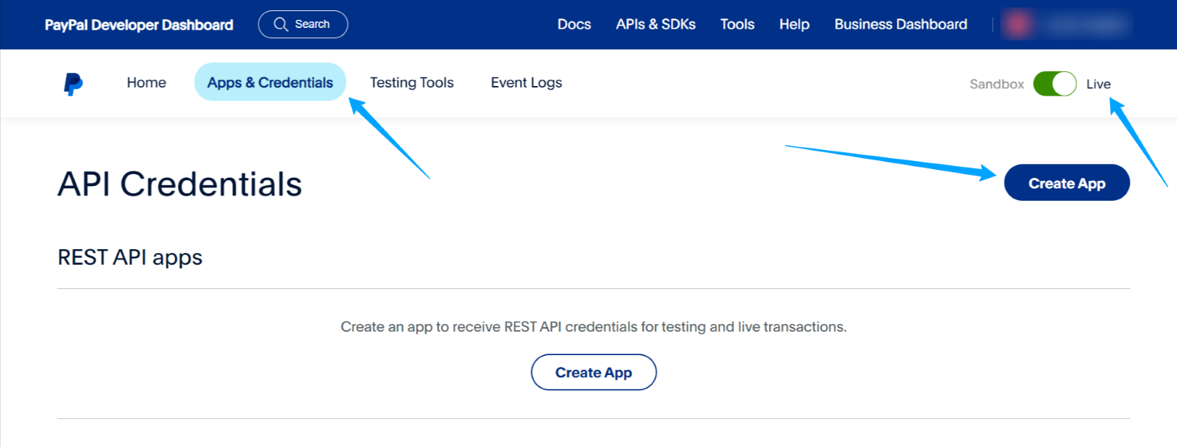Click the magnifying glass Search button
The width and height of the screenshot is (1177, 447).
pyautogui.click(x=302, y=24)
